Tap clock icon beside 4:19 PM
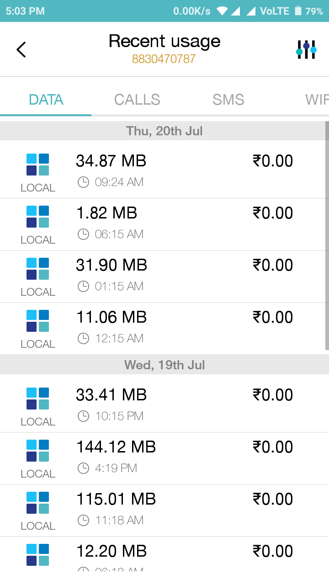The height and width of the screenshot is (585, 329). point(83,468)
